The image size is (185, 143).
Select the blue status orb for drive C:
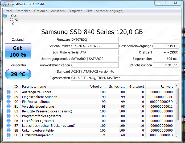(5, 16)
